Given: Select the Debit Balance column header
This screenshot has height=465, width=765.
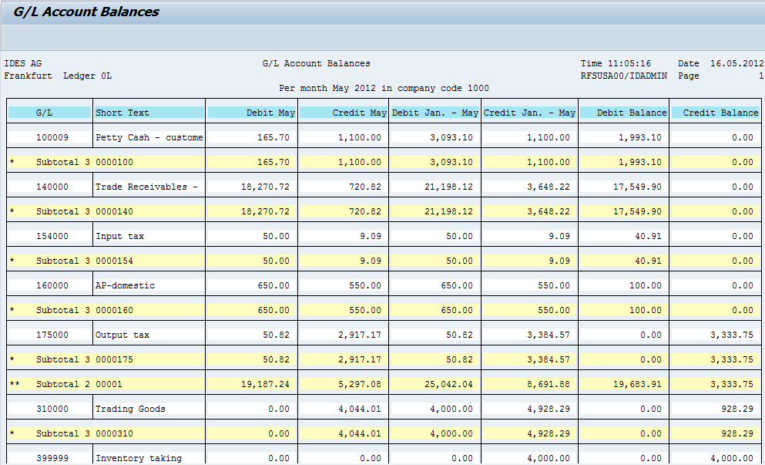Looking at the screenshot, I should tap(624, 112).
